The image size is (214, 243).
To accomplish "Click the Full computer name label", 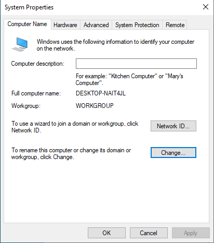I will click(x=36, y=93).
